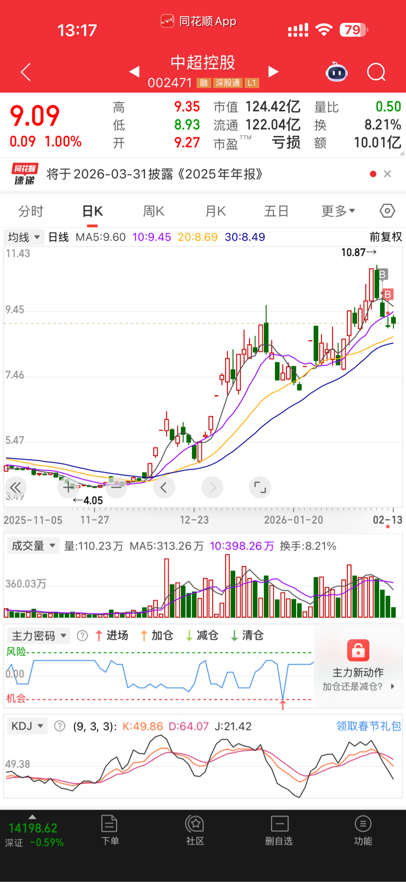Expand quote details corner triangle

point(403,154)
